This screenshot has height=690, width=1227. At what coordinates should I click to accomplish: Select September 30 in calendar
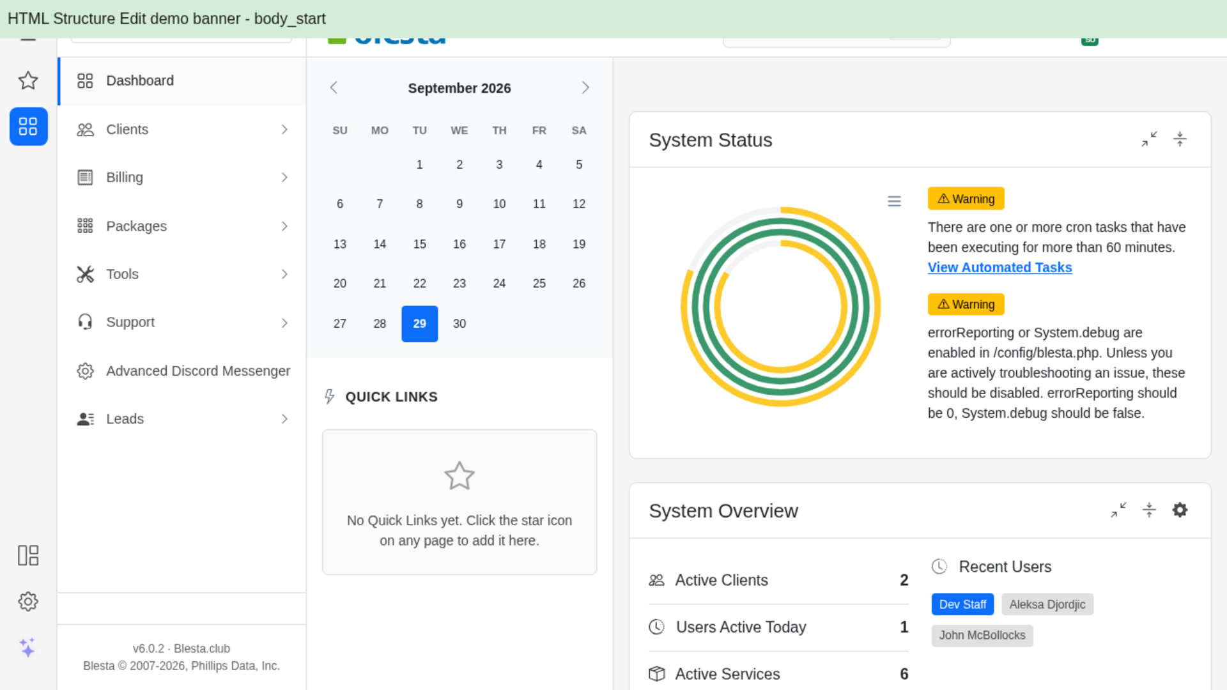click(459, 324)
